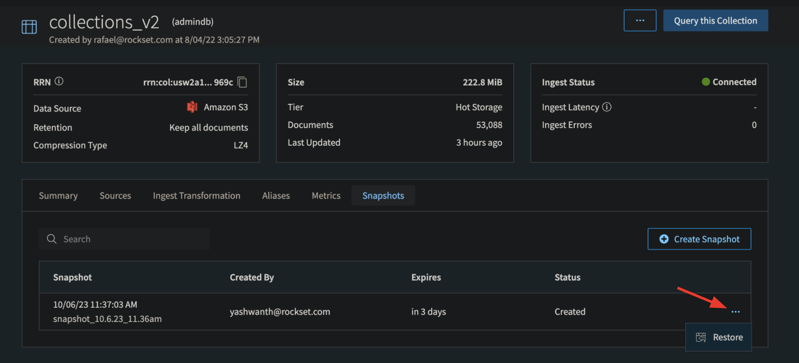Click the Amazon S3 data source value
Viewport: 799px width, 363px height.
tap(226, 107)
